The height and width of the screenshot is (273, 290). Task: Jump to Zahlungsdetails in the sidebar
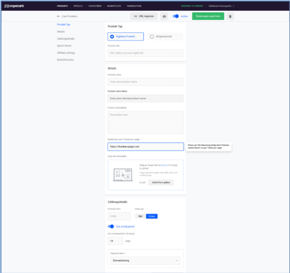pos(65,38)
